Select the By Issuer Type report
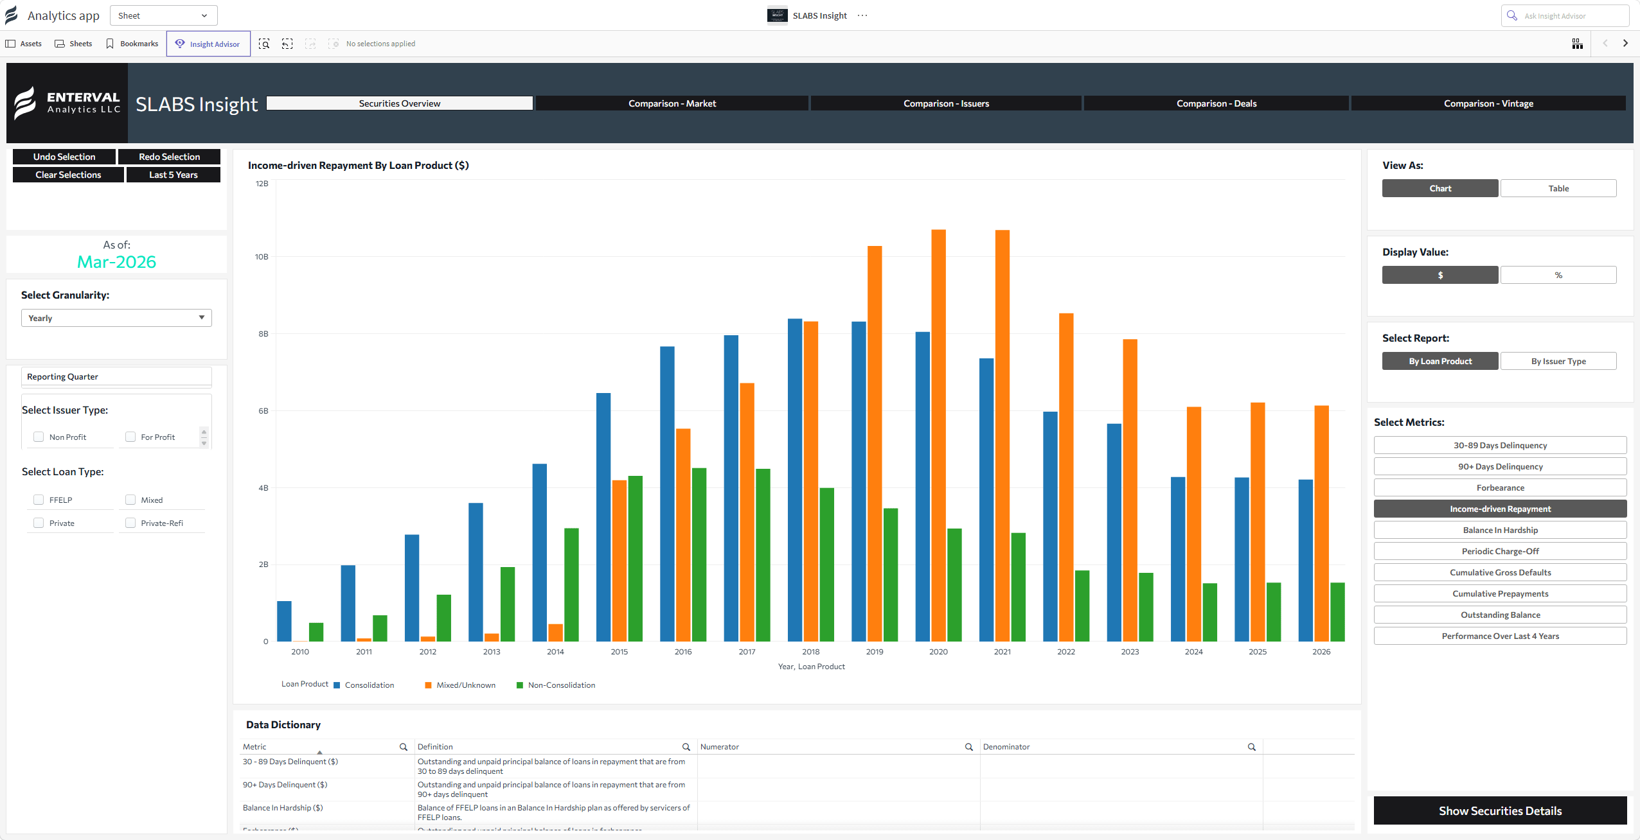 coord(1558,361)
